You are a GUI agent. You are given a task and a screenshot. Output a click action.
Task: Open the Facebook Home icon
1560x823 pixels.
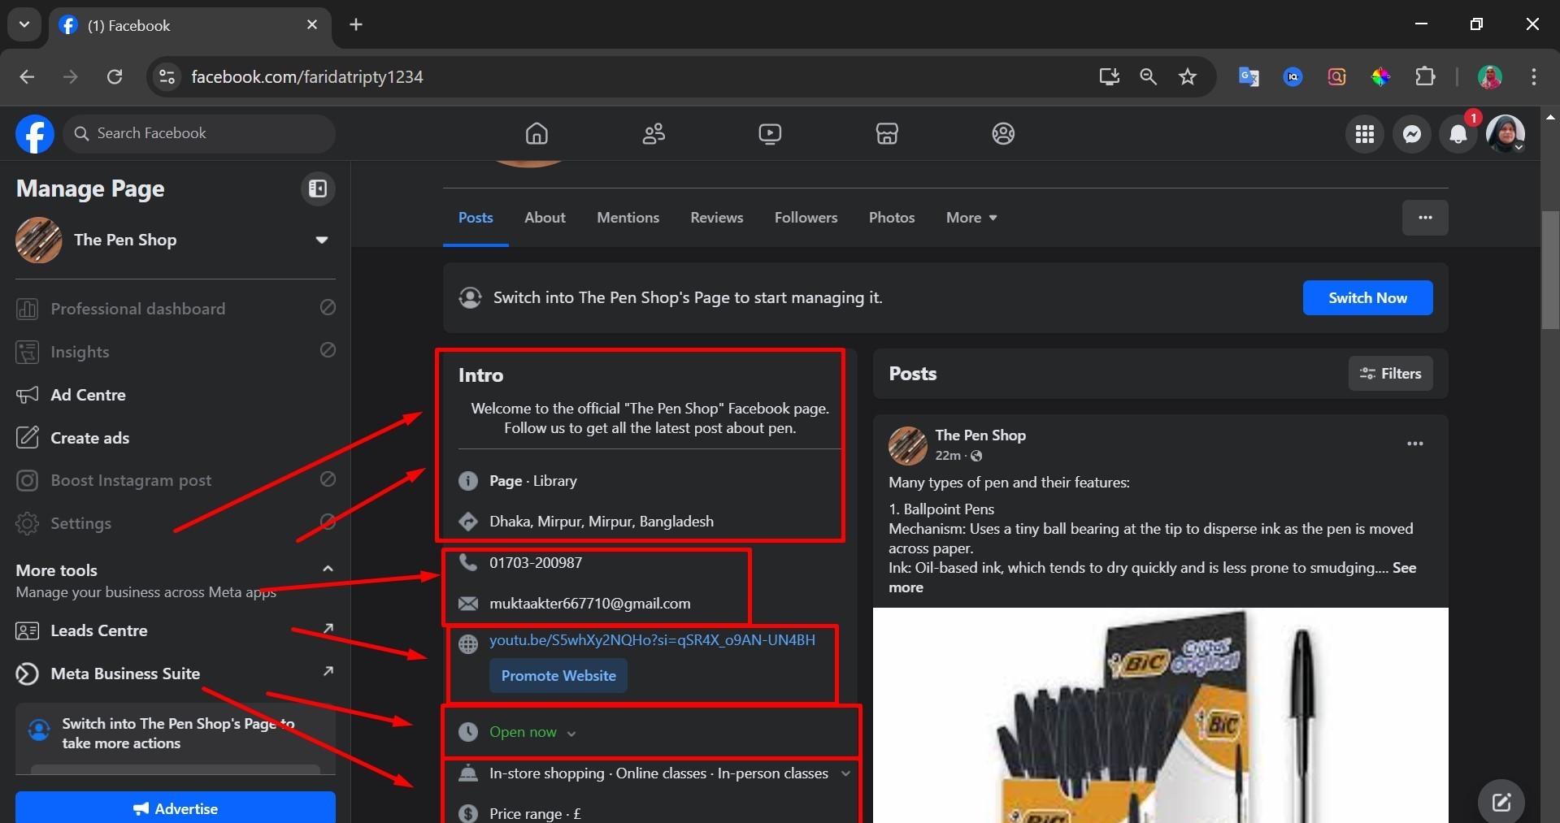coord(537,133)
